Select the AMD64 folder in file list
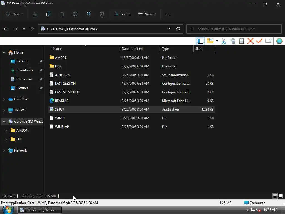Screen dimensions: 285x214 (x=132, y=57)
